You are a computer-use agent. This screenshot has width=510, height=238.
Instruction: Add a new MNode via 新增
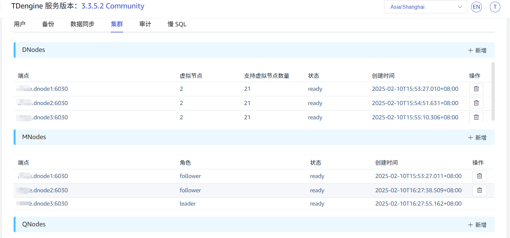point(477,138)
